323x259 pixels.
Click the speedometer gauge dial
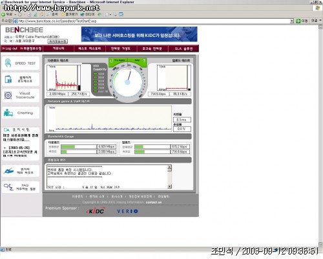coord(128,82)
